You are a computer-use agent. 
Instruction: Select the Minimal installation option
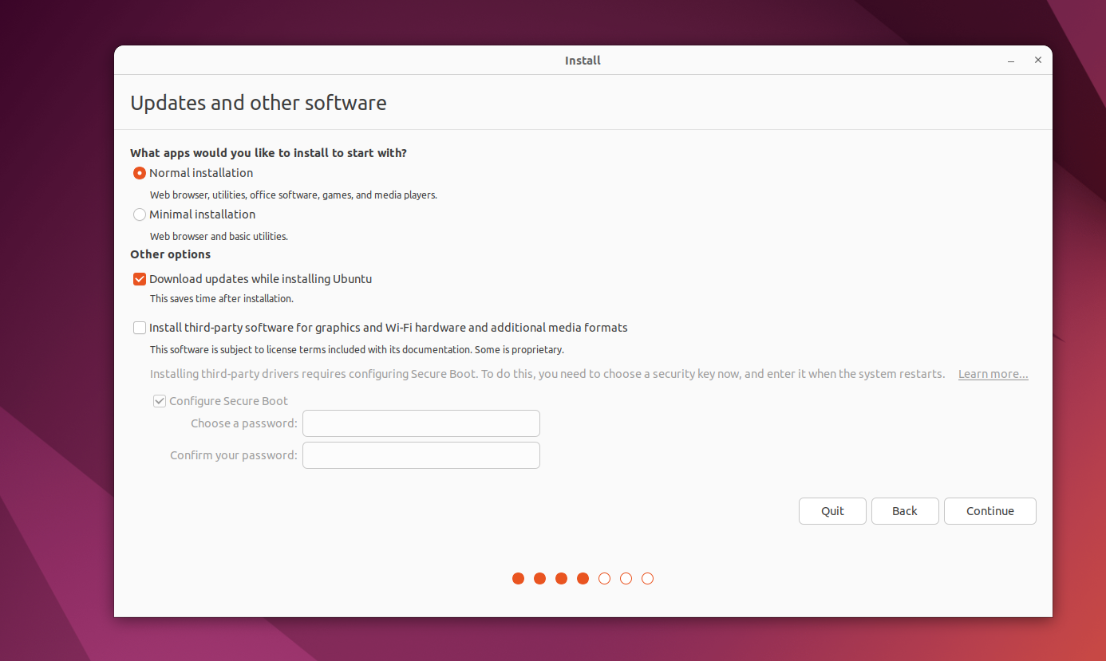point(140,214)
